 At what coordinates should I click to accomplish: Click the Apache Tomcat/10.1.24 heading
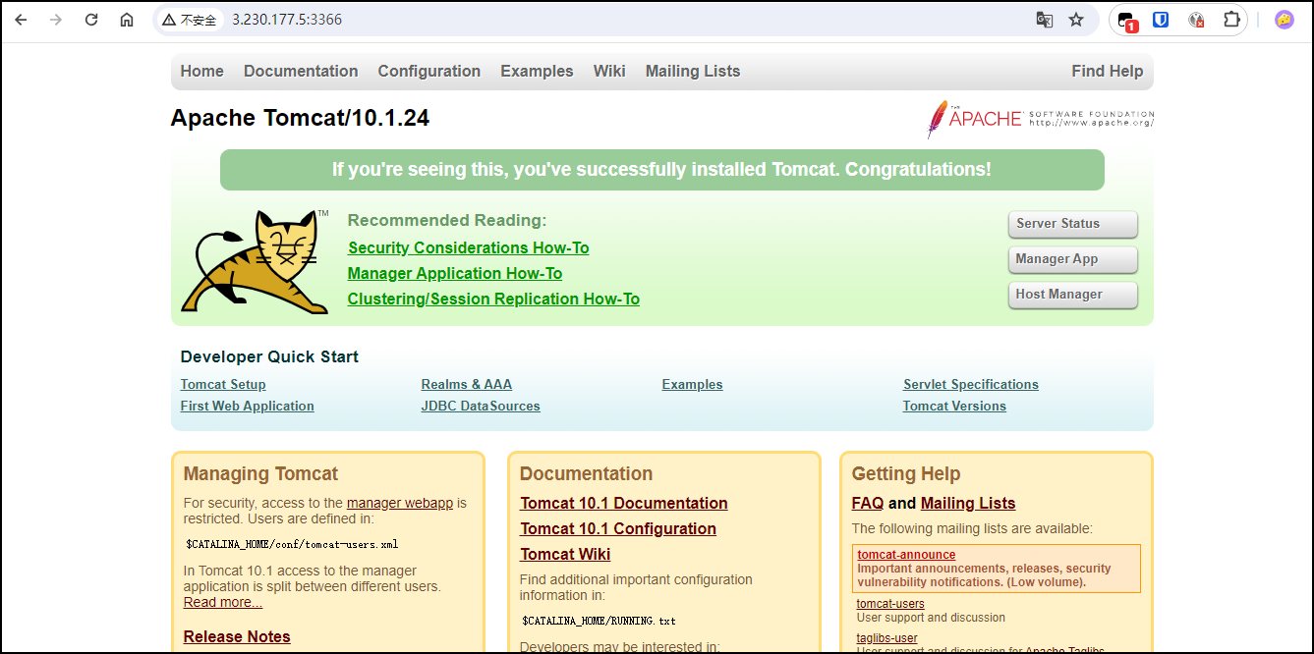[300, 118]
